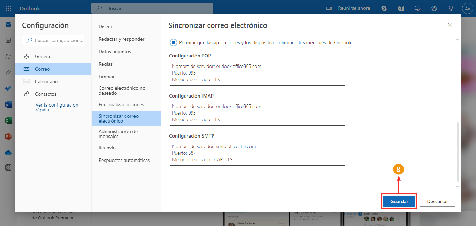Select the Calendario settings category

53,81
